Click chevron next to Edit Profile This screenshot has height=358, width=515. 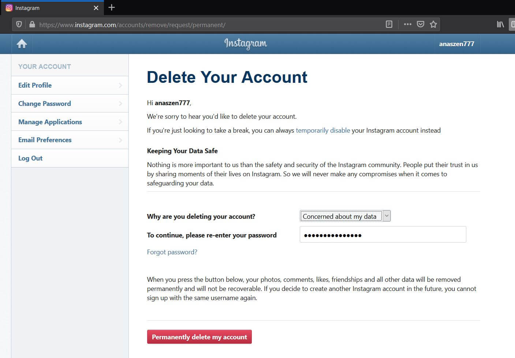click(x=120, y=85)
